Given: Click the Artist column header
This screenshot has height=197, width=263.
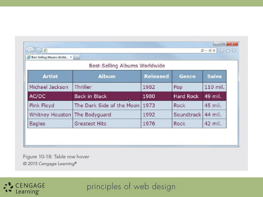Looking at the screenshot, I should pos(50,77).
